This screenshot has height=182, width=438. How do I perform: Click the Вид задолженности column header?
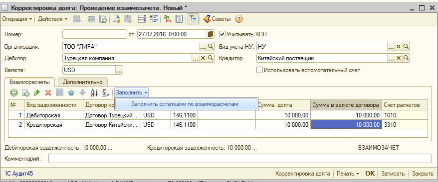click(x=54, y=105)
